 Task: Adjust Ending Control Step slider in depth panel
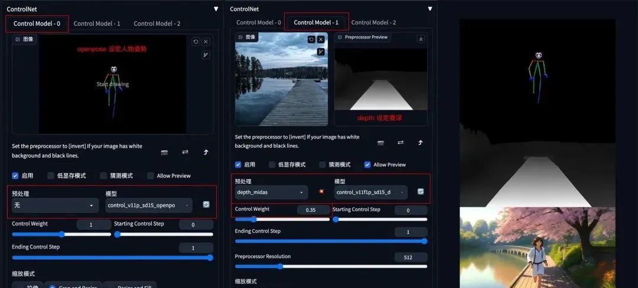331,241
